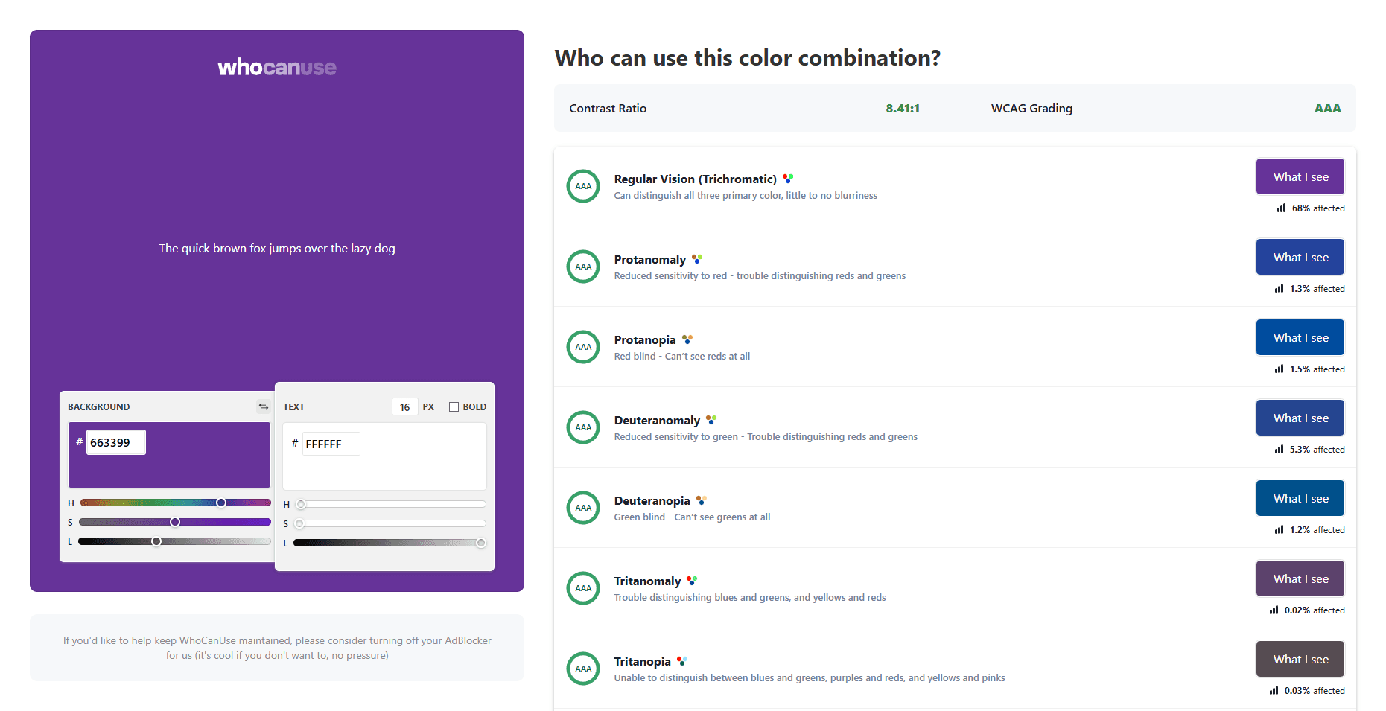Show What I see for Protanopia
Viewport: 1386px width, 711px height.
point(1300,338)
